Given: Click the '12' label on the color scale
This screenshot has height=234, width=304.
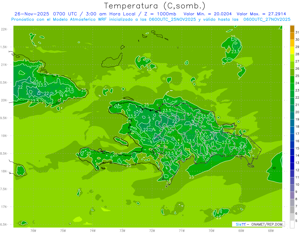Looking at the screenshot, I should point(297,170).
